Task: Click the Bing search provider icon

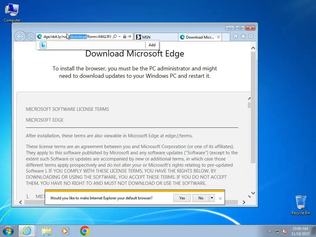Action: click(43, 45)
